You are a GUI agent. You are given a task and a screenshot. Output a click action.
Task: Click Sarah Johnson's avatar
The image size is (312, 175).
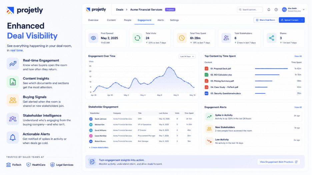coord(91,119)
